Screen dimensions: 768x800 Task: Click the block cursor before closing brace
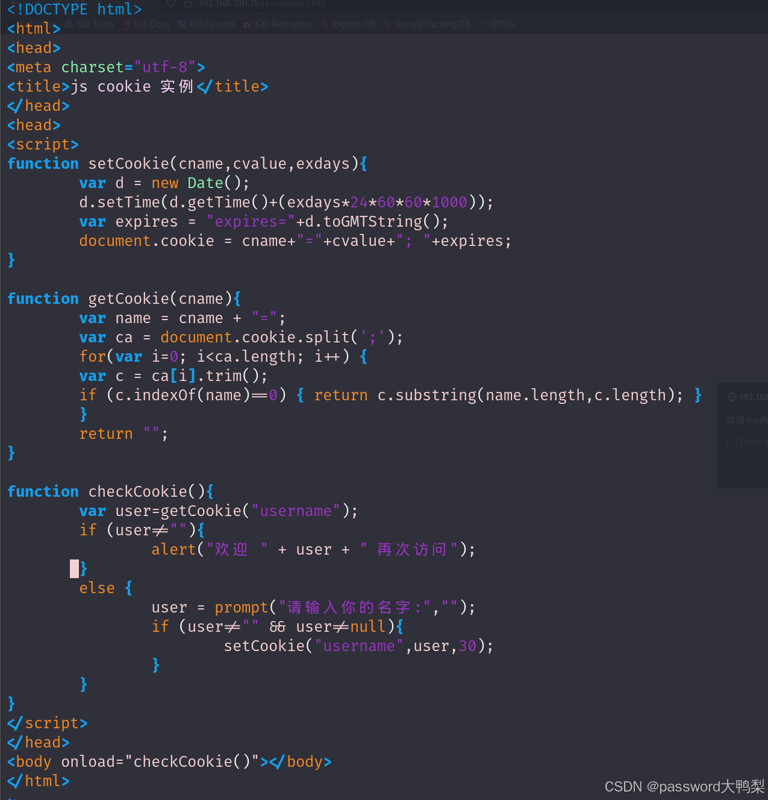(75, 569)
